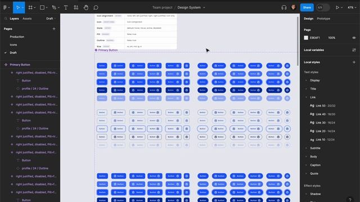Open the Resources components tool
Screen dimensions: 360x202
tap(76, 7)
